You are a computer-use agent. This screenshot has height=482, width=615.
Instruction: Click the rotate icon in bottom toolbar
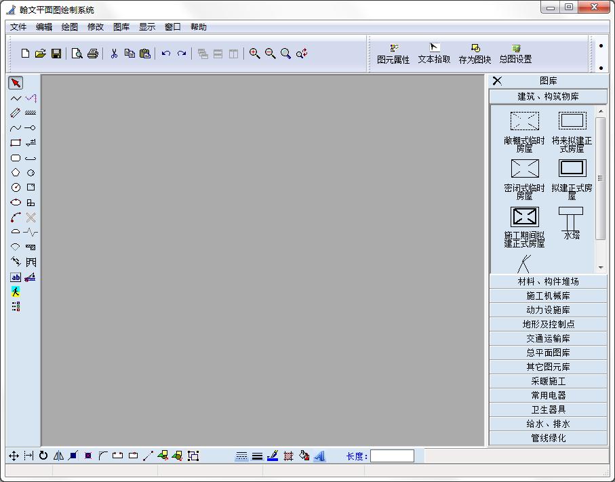click(x=43, y=456)
